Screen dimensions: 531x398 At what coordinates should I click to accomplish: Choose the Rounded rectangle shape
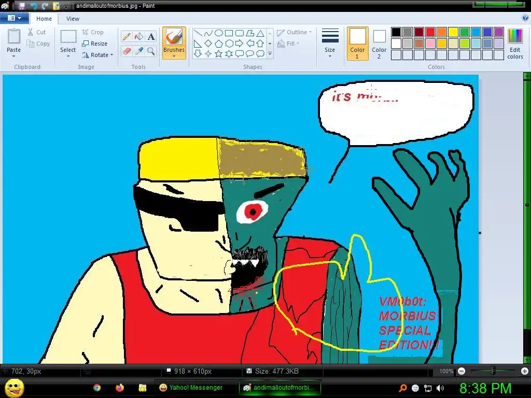click(240, 33)
